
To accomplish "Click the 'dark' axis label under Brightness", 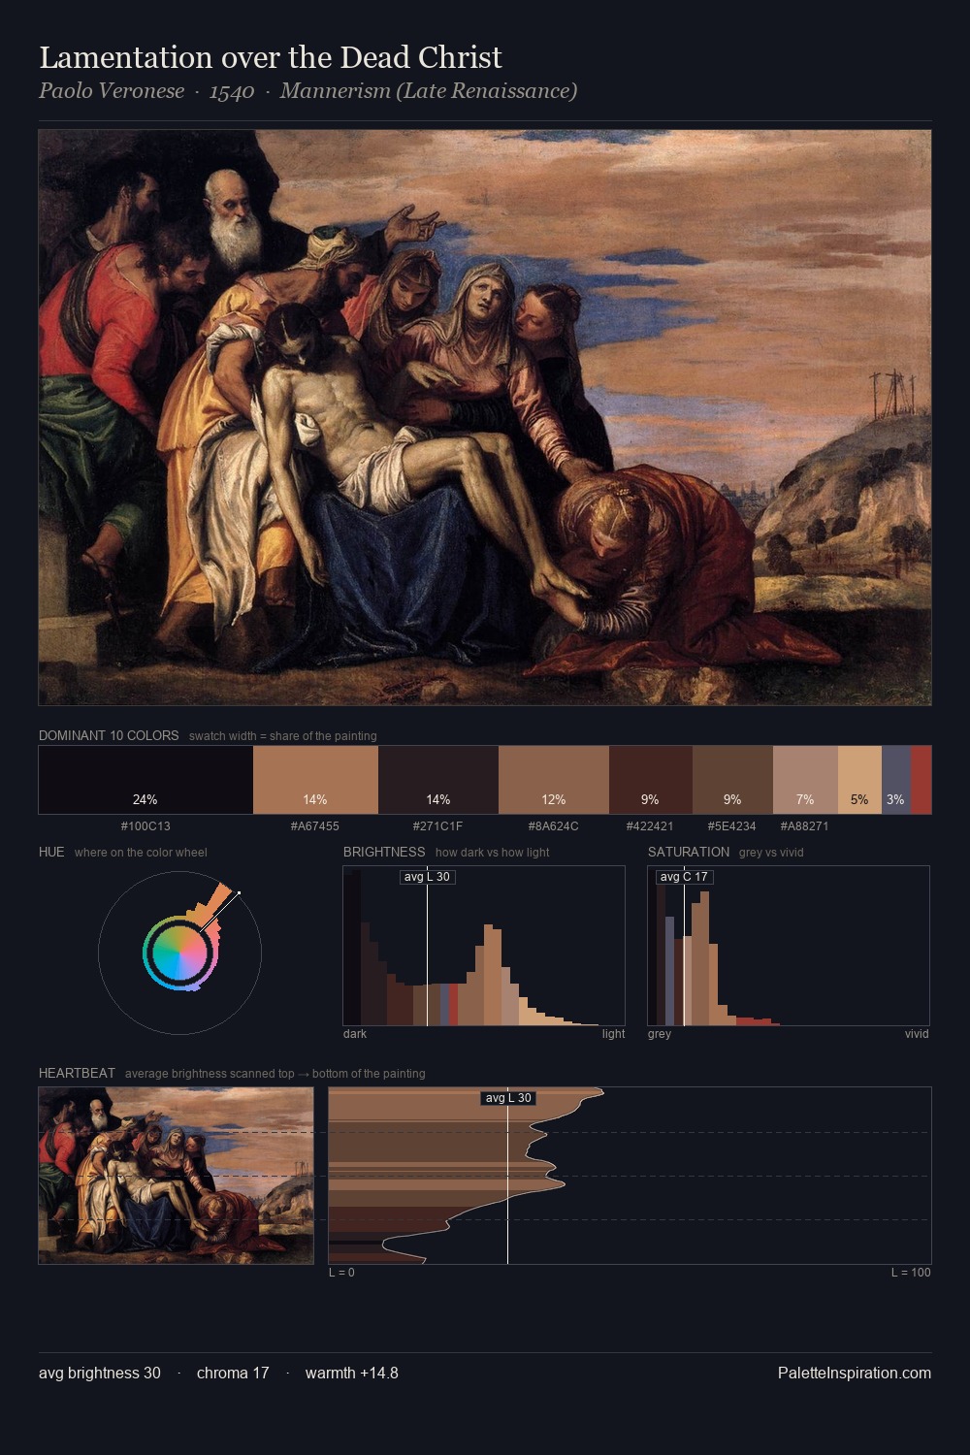I will coord(355,1034).
